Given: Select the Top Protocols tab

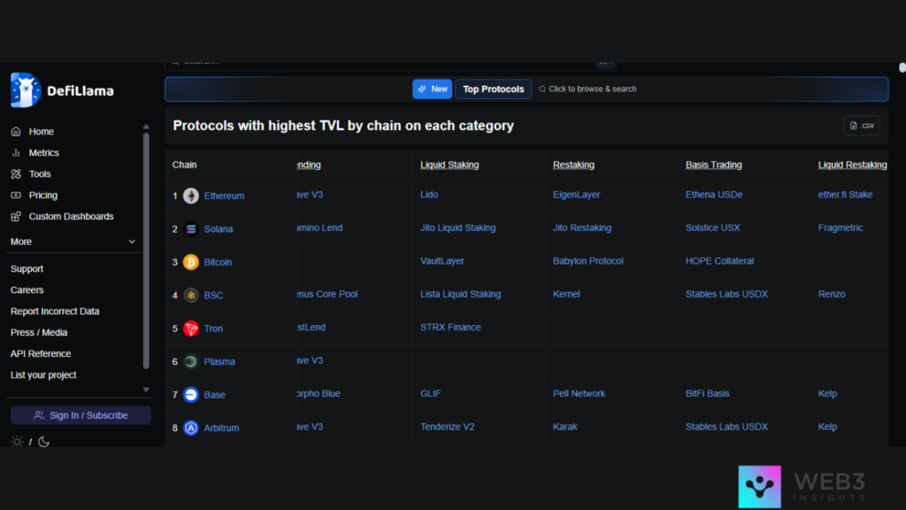Looking at the screenshot, I should pyautogui.click(x=493, y=89).
